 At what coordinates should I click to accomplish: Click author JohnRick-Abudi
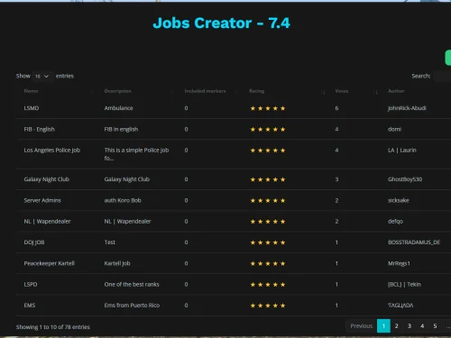(407, 108)
